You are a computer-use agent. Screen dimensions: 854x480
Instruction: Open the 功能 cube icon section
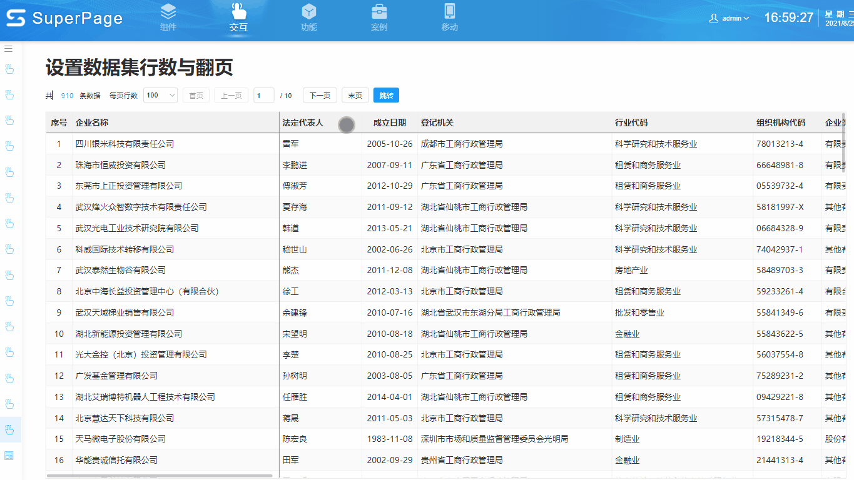pyautogui.click(x=308, y=17)
